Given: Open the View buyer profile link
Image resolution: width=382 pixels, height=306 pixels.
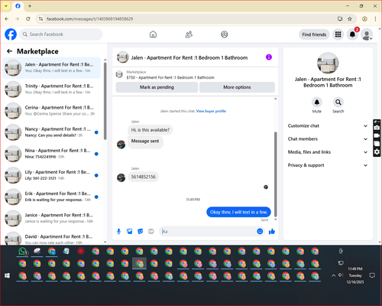Looking at the screenshot, I should (x=211, y=111).
